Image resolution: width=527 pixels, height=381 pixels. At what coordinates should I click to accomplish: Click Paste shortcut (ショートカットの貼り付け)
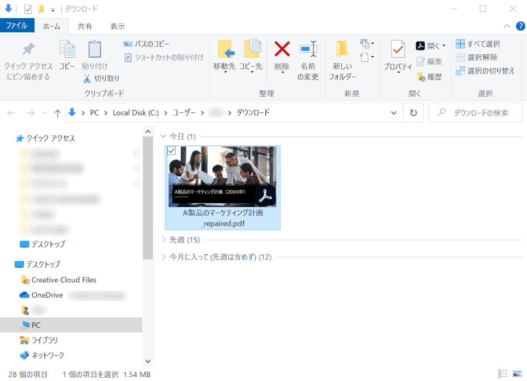(x=164, y=58)
